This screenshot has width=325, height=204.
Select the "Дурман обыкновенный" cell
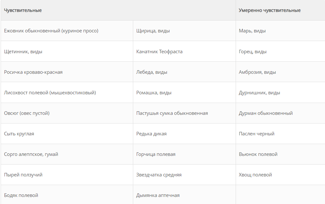[266, 113]
